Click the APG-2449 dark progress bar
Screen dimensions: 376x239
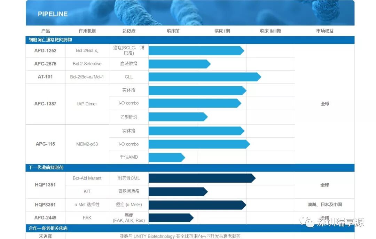click(171, 218)
